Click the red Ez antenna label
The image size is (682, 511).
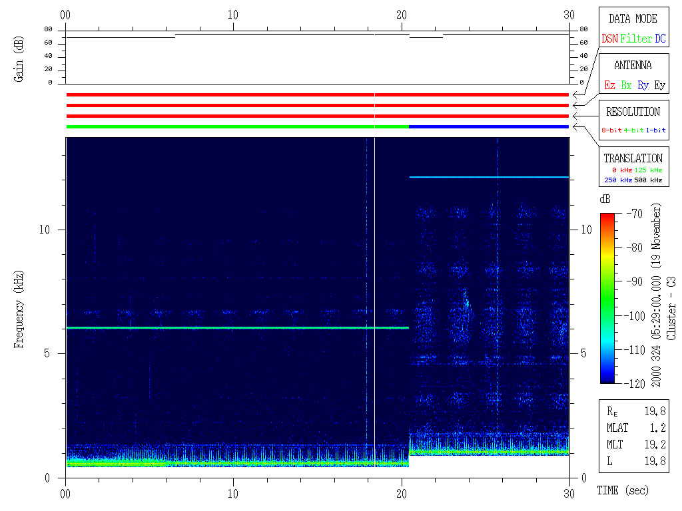pyautogui.click(x=609, y=86)
